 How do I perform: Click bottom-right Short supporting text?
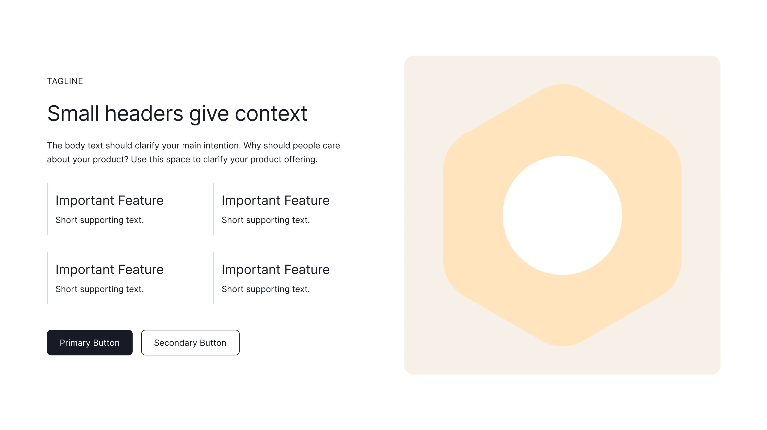click(x=266, y=289)
